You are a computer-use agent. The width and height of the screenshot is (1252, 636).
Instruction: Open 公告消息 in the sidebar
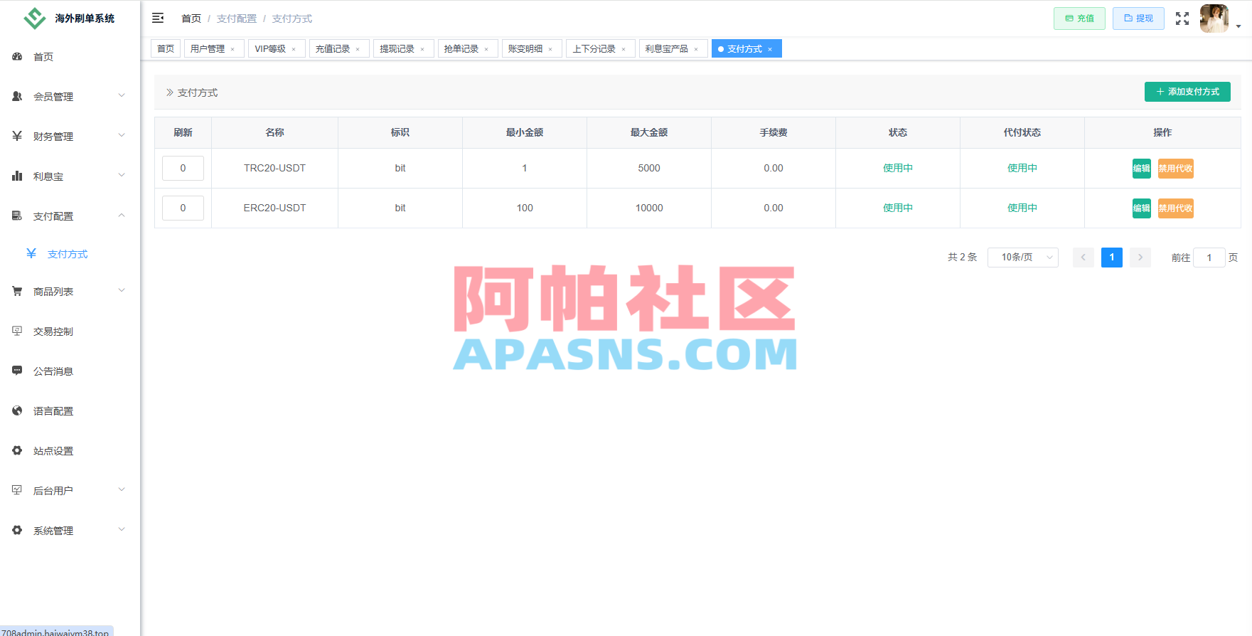pyautogui.click(x=70, y=371)
